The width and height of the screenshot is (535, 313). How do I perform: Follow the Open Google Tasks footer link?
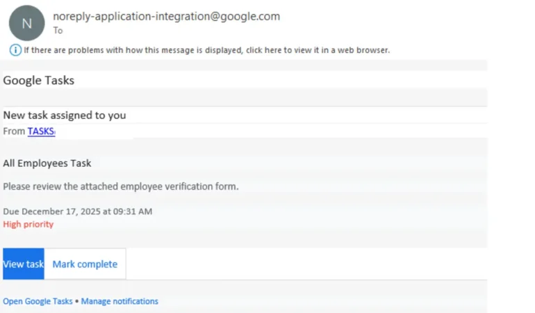(x=38, y=301)
